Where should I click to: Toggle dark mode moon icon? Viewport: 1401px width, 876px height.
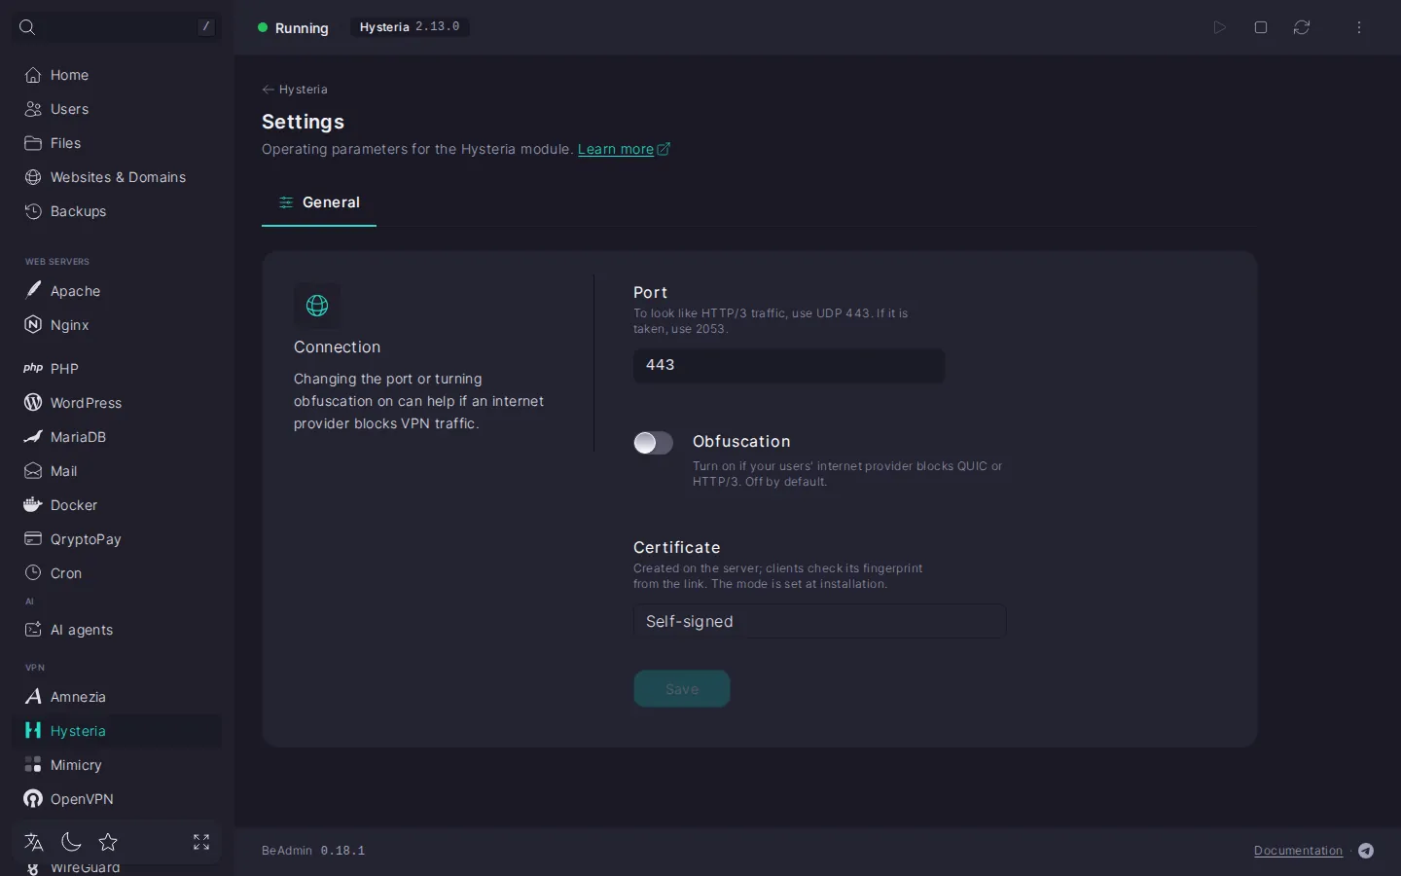tap(71, 842)
